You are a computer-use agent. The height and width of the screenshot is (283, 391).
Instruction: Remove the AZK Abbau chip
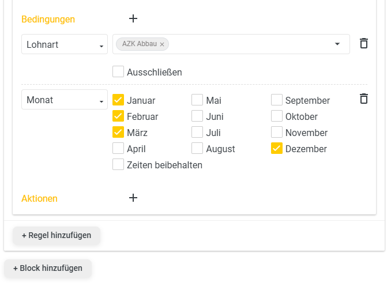coord(162,44)
